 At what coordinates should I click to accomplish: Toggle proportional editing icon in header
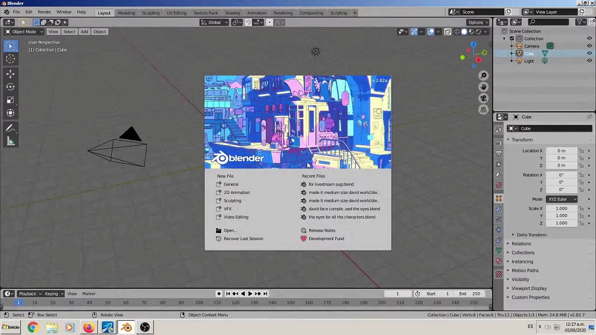coord(269,22)
